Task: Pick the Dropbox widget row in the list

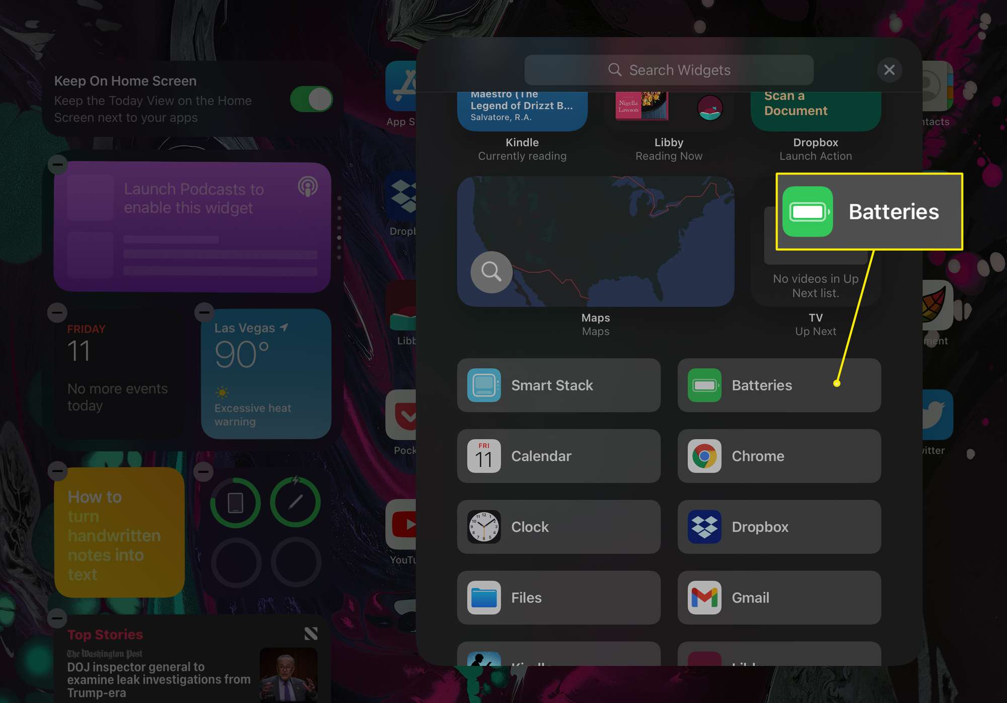Action: click(x=779, y=527)
